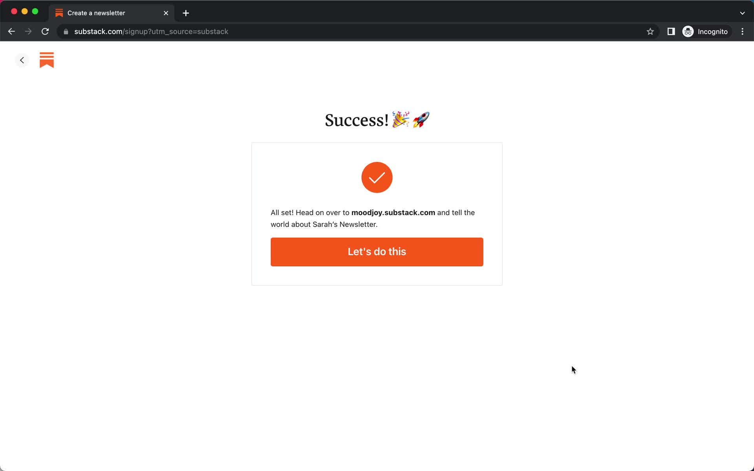
Task: Click the Substack bookmark logo icon
Action: (47, 60)
